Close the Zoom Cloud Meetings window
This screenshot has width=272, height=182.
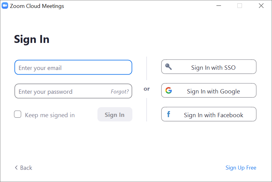(261, 6)
